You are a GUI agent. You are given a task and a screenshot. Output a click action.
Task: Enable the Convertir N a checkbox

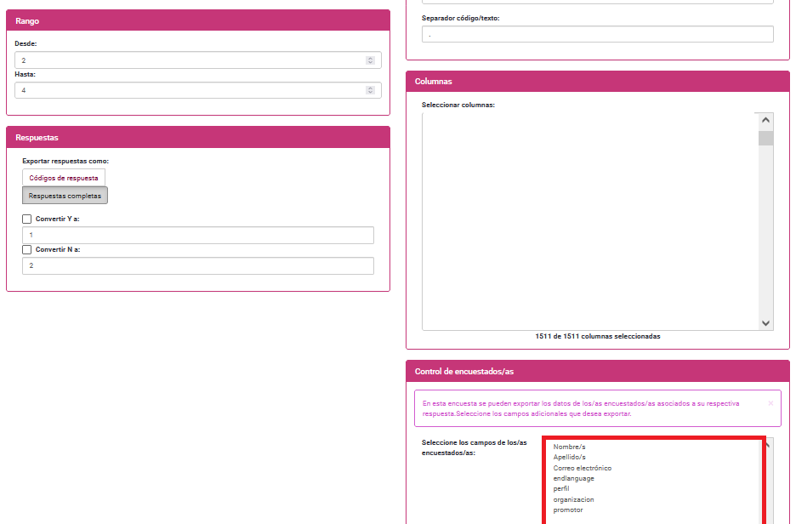click(x=27, y=250)
